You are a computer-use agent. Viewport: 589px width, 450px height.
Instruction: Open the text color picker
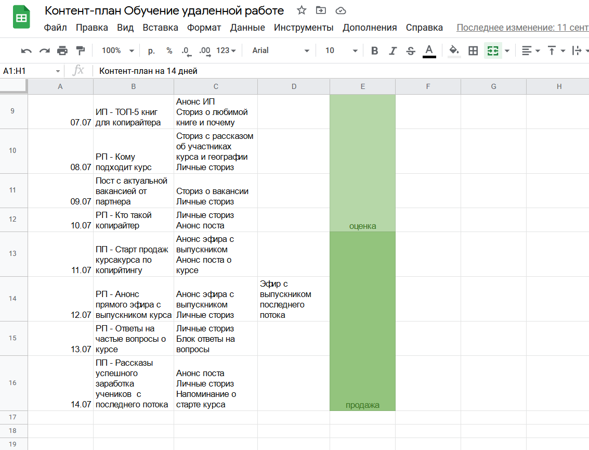point(429,51)
